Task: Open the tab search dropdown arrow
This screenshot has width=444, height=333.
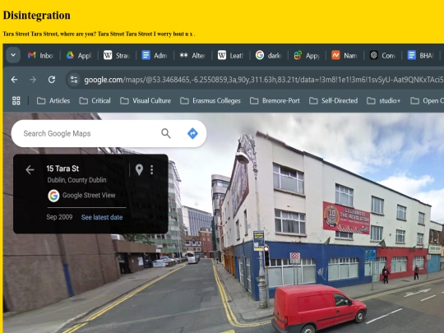Action: (x=13, y=55)
